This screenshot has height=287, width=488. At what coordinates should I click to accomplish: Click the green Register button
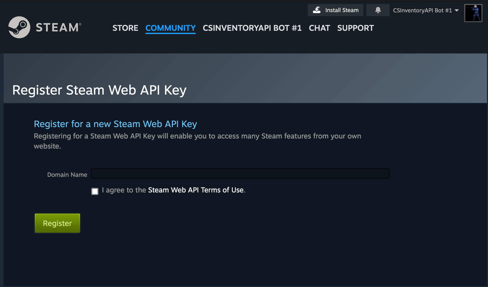(57, 223)
